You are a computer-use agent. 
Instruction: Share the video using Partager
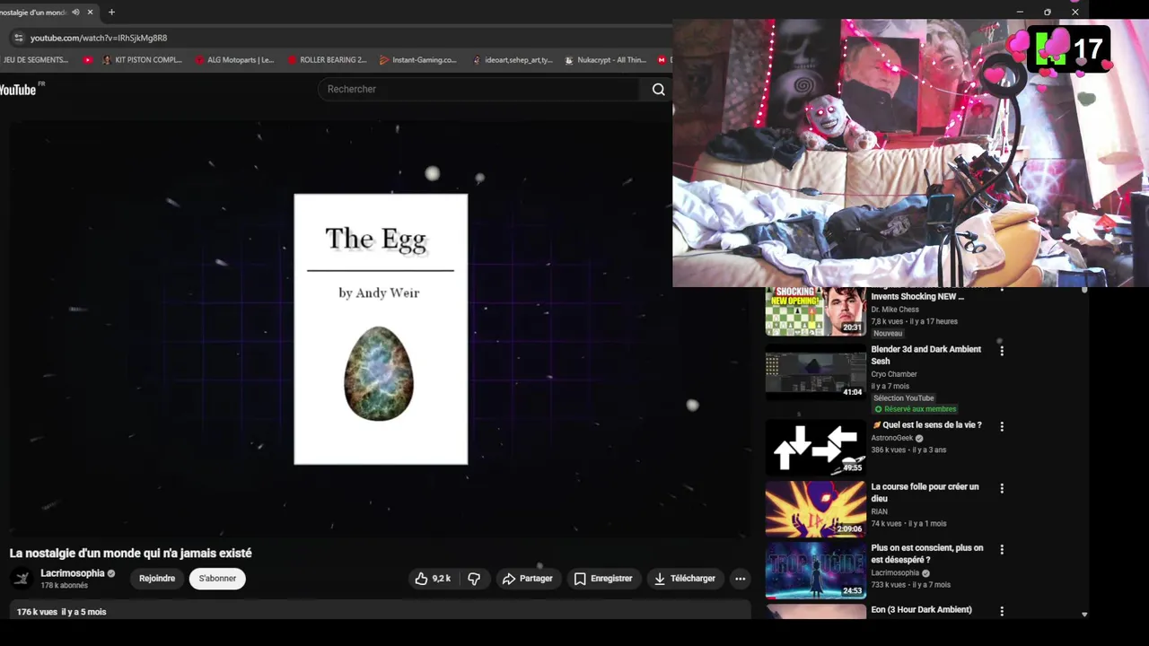528,579
